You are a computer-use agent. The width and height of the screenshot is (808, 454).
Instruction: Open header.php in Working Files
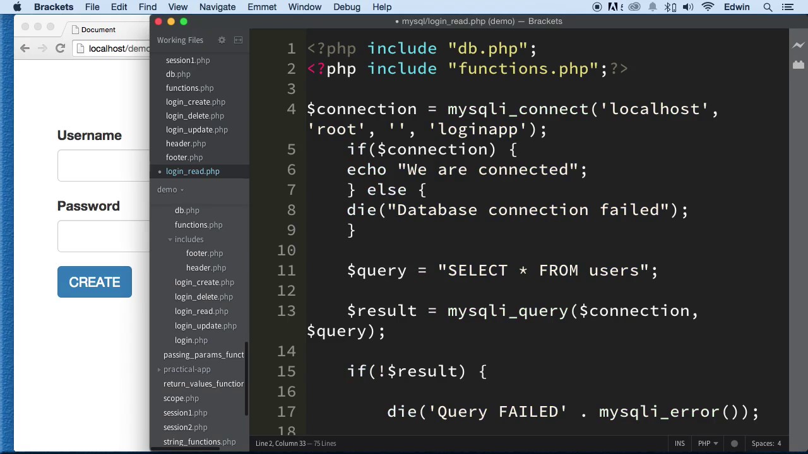186,144
